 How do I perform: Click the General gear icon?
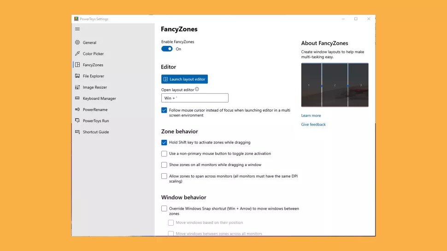click(x=77, y=43)
